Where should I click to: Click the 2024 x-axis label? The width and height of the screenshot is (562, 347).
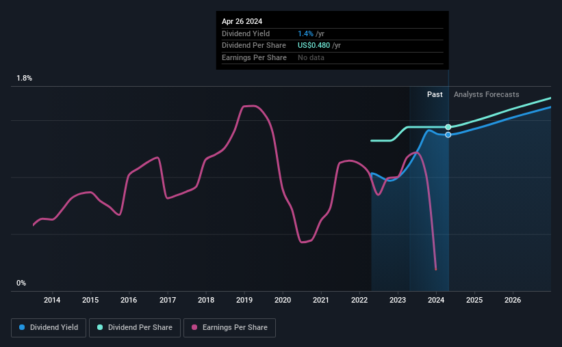tap(436, 300)
